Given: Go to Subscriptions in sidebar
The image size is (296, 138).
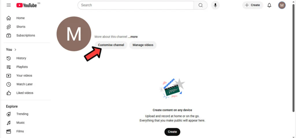Looking at the screenshot, I should (25, 35).
